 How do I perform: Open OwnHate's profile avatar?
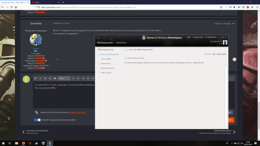36,40
